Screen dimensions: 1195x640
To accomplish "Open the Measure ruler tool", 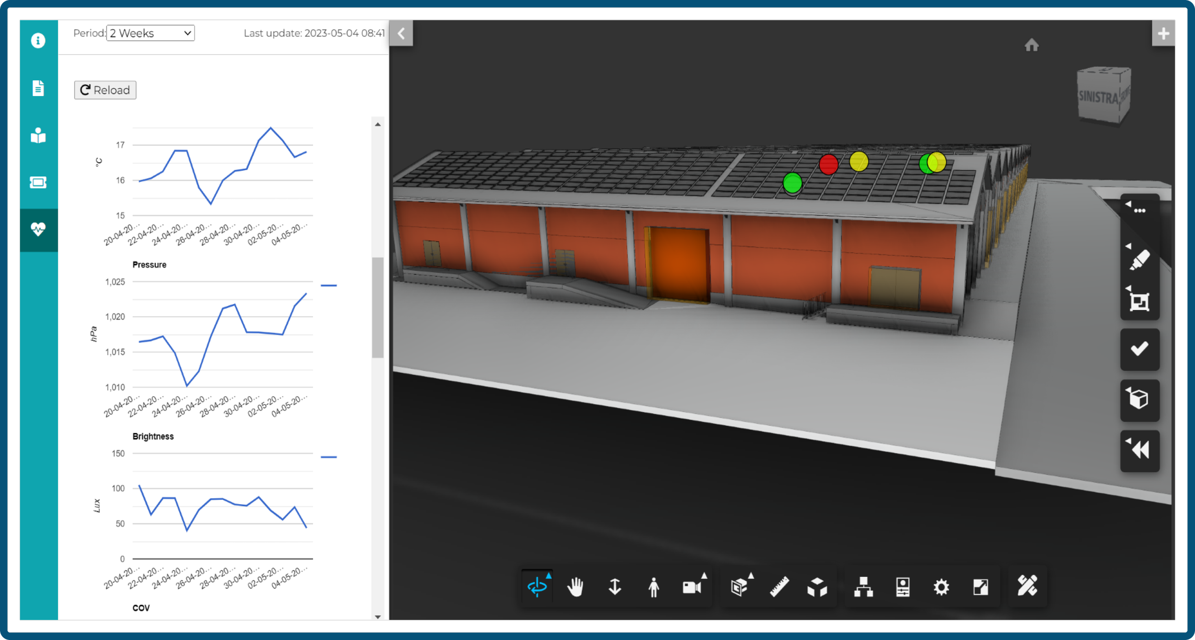I will tap(779, 587).
